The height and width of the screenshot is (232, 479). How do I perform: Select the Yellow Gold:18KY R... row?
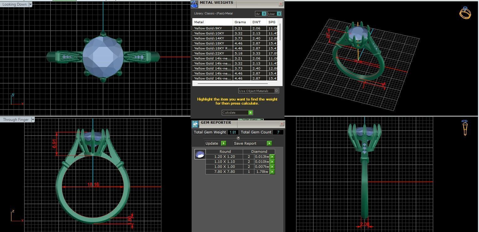click(236, 48)
